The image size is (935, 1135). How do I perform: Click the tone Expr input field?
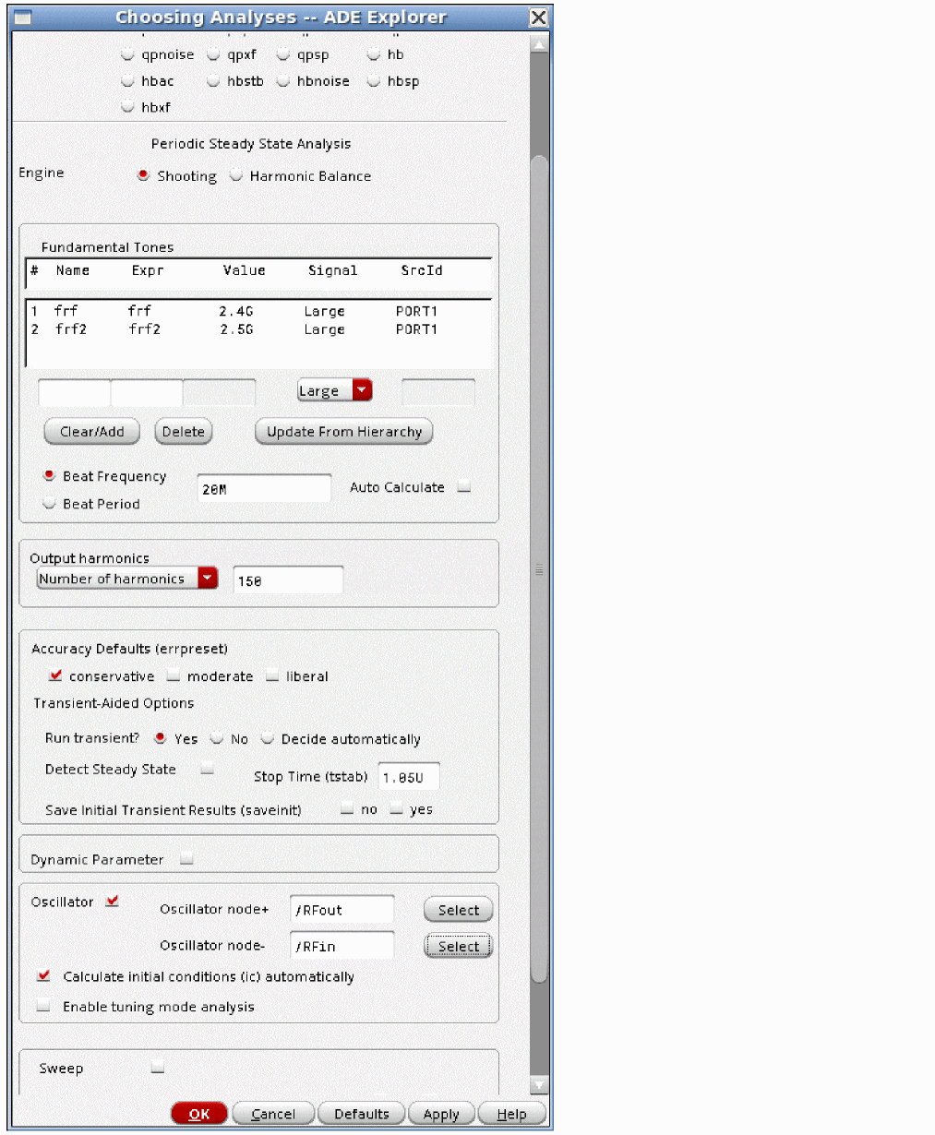pos(147,392)
